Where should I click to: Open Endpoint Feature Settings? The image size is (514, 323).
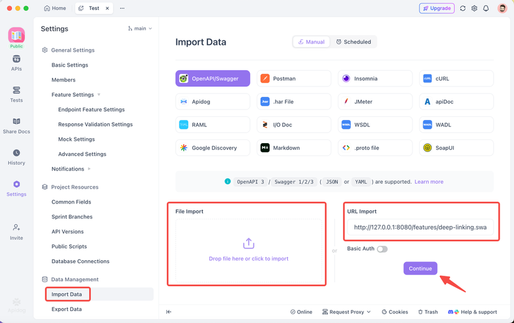tap(92, 110)
